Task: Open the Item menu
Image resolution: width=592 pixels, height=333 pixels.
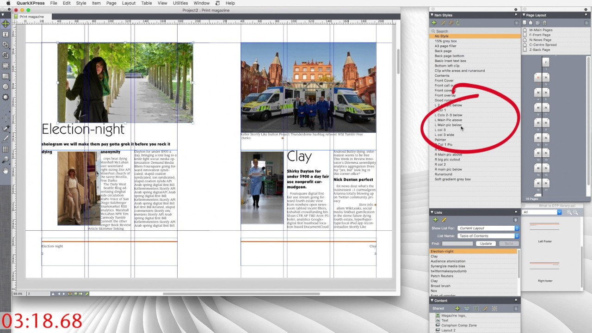Action: 96,3
